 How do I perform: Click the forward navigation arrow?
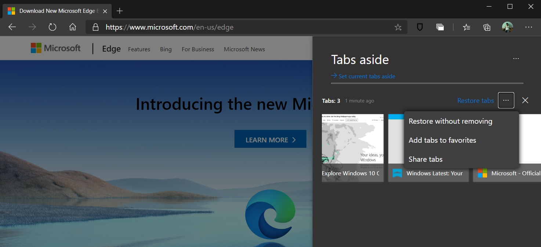(32, 27)
